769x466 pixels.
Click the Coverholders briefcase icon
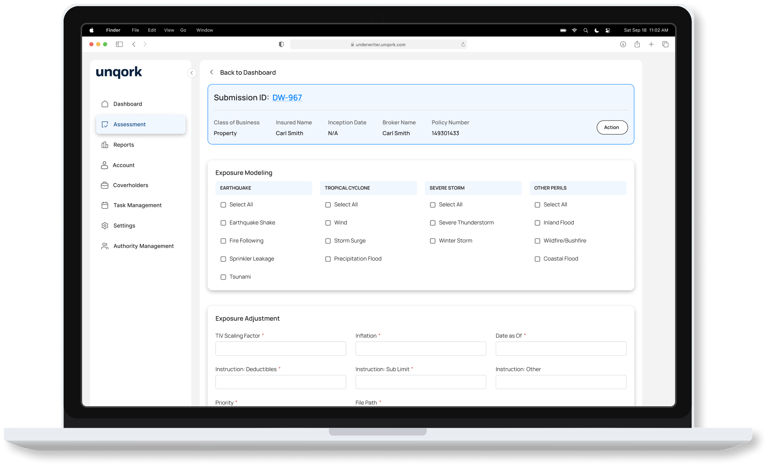105,185
